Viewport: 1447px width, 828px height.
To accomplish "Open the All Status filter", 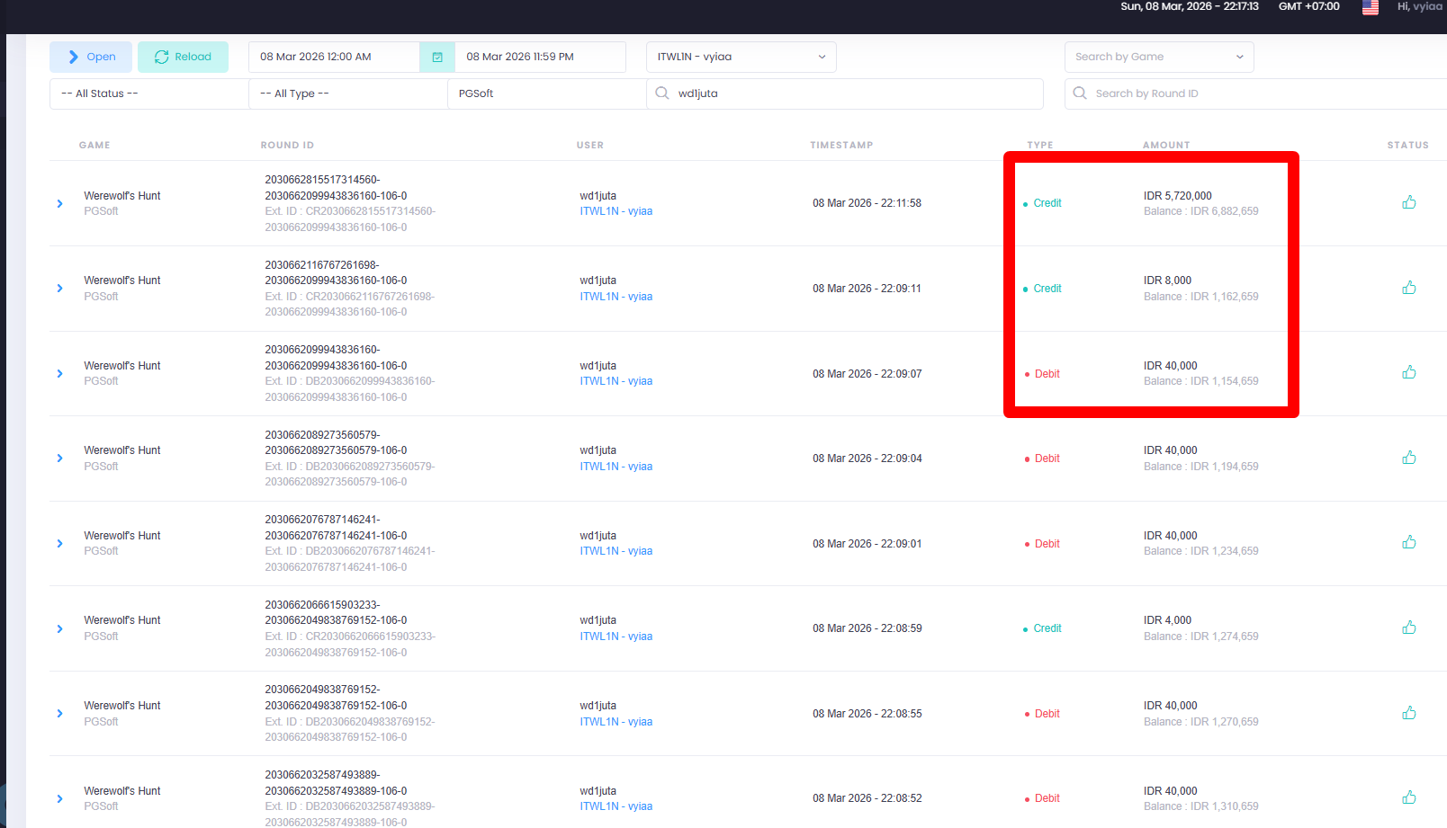I will [149, 93].
